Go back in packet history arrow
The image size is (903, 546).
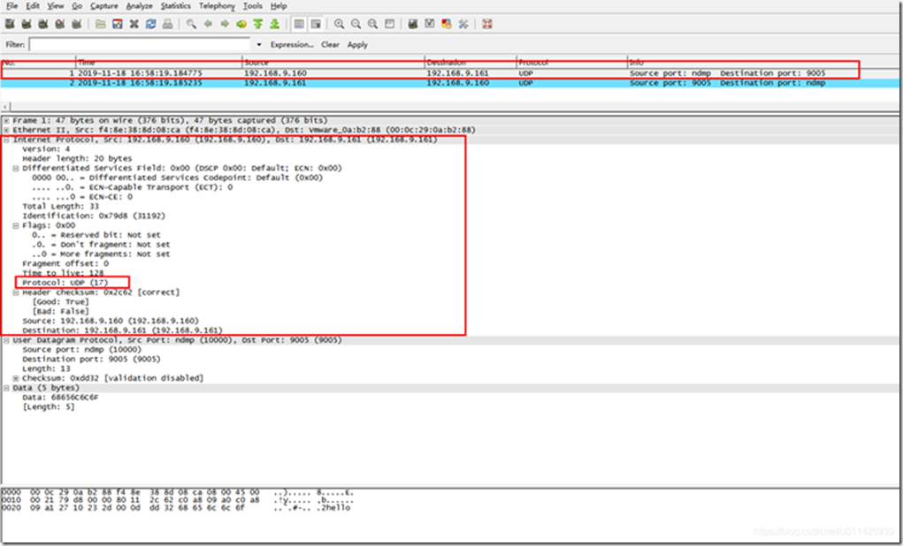pos(208,24)
